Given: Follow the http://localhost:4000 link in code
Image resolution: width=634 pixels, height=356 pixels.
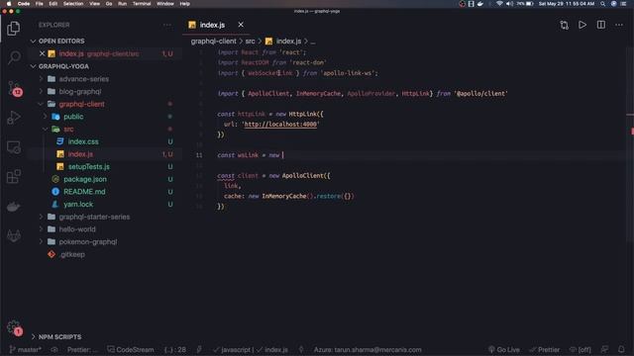Looking at the screenshot, I should tap(280, 125).
